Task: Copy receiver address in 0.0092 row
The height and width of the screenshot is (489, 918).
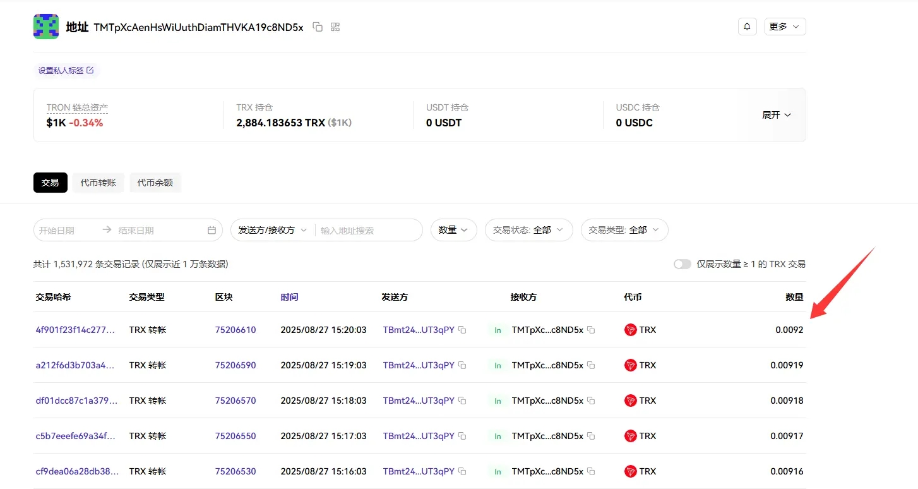Action: [x=591, y=330]
